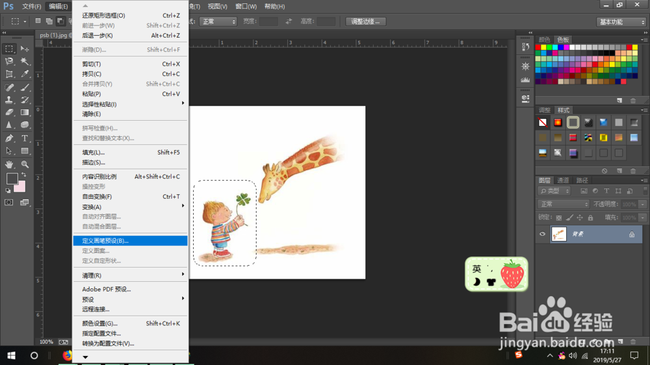Toggle lock image pixels brush icon
Image resolution: width=650 pixels, height=365 pixels.
[x=569, y=218]
